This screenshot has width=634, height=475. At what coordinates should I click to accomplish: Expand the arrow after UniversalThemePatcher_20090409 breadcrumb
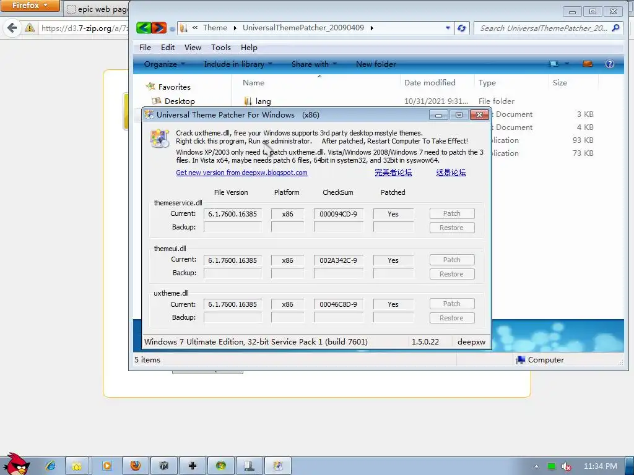click(371, 28)
